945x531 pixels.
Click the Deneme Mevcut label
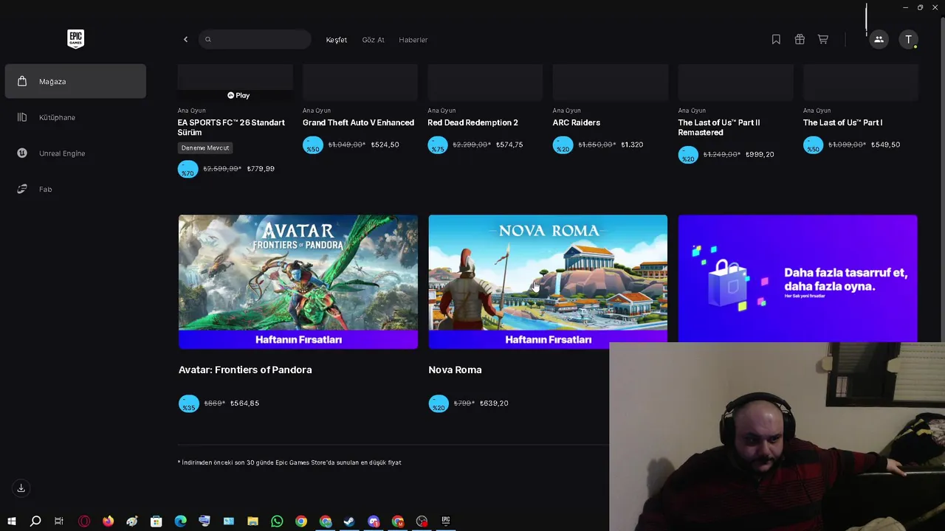pyautogui.click(x=205, y=148)
